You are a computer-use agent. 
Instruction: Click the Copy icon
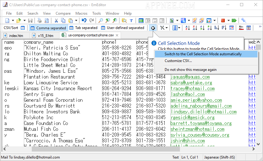(x=63, y=20)
